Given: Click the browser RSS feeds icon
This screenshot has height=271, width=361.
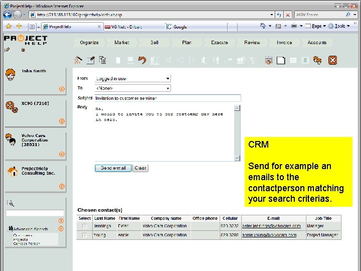Looking at the screenshot, I should click(278, 26).
